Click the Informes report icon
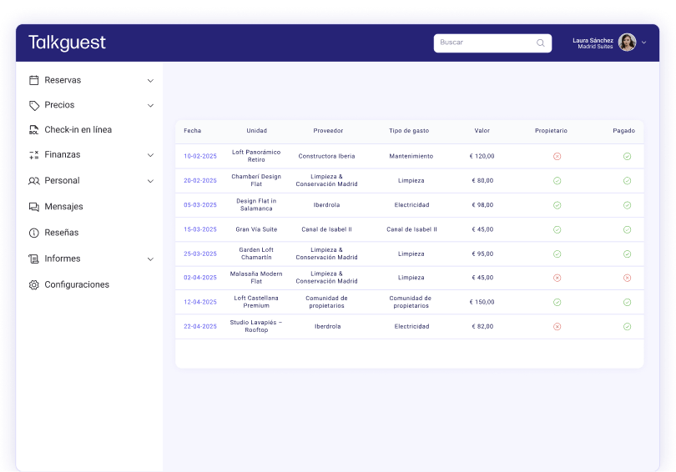The image size is (676, 472). (x=33, y=259)
